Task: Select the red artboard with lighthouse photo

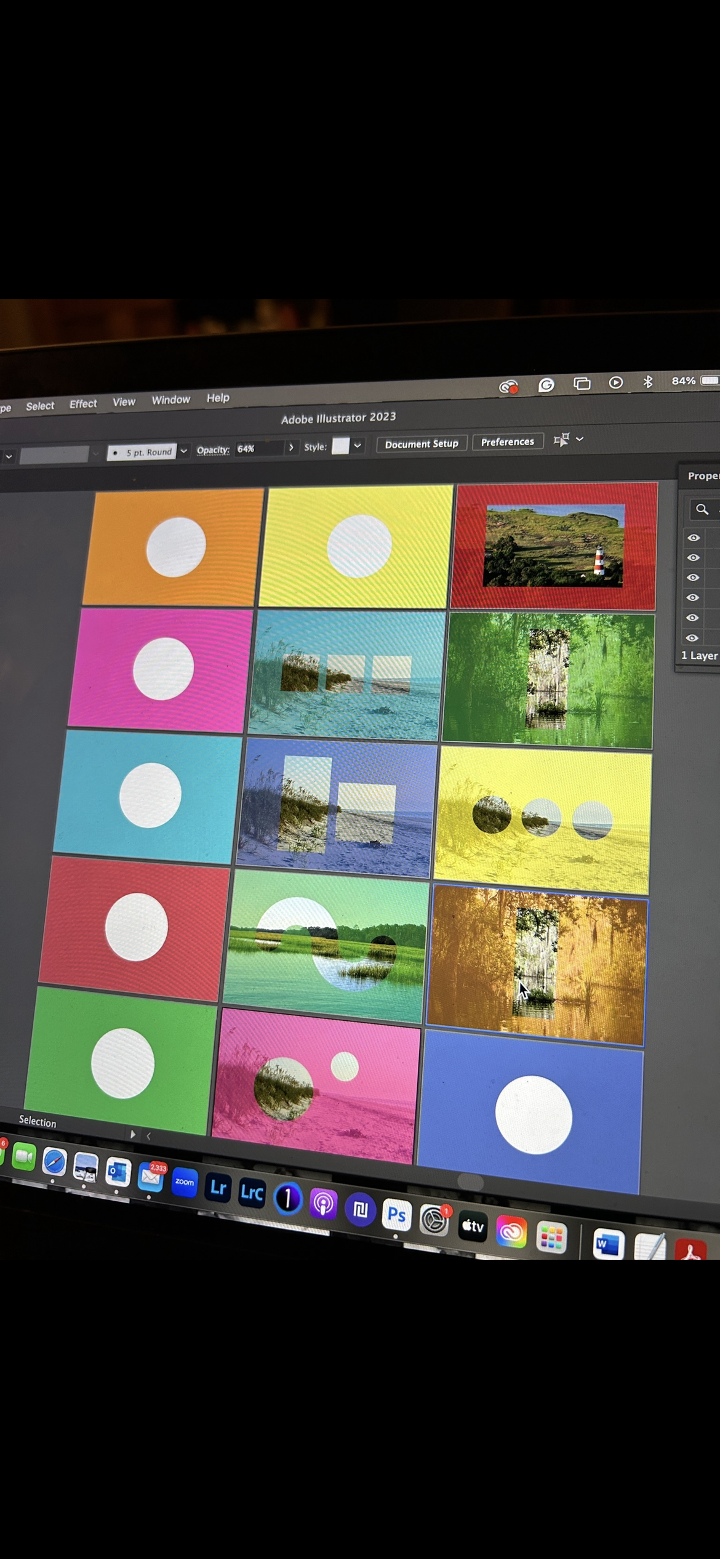Action: 554,547
